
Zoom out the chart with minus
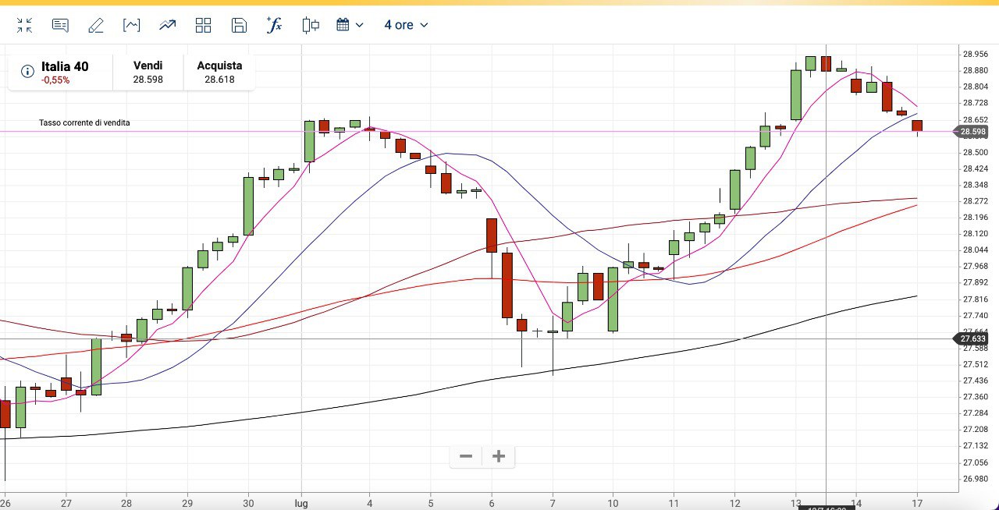click(466, 456)
